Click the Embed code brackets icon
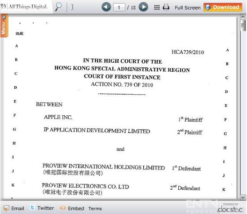The image size is (247, 214). coord(62,208)
